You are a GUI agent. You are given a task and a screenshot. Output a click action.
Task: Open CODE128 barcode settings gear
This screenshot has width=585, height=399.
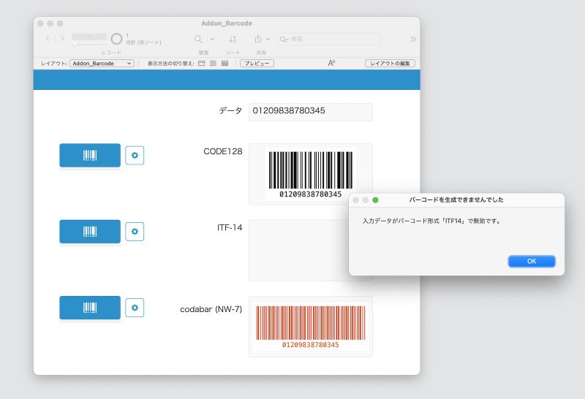(135, 155)
